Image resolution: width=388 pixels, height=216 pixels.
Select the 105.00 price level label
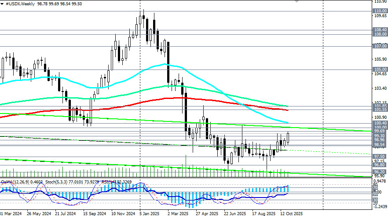click(380, 69)
